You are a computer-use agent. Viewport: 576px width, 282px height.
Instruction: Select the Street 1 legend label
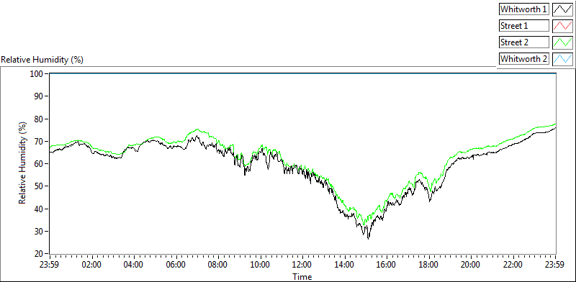(x=524, y=26)
